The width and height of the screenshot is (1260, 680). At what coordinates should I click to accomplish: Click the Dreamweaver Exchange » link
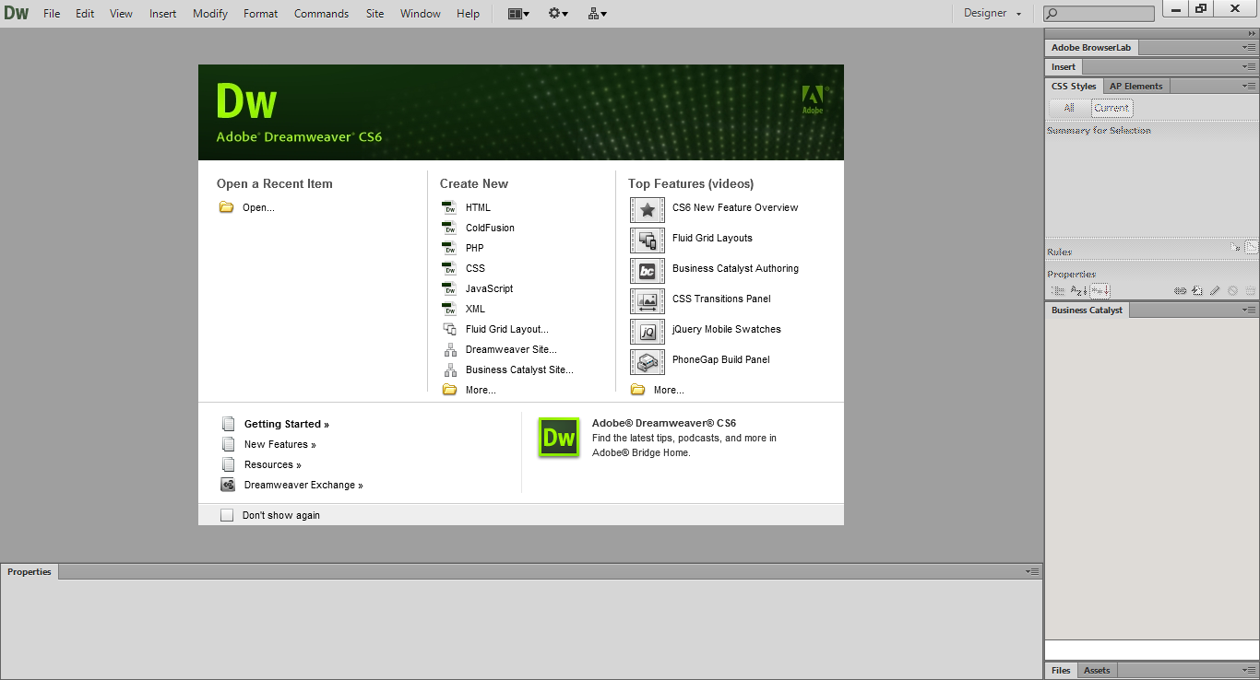point(303,486)
